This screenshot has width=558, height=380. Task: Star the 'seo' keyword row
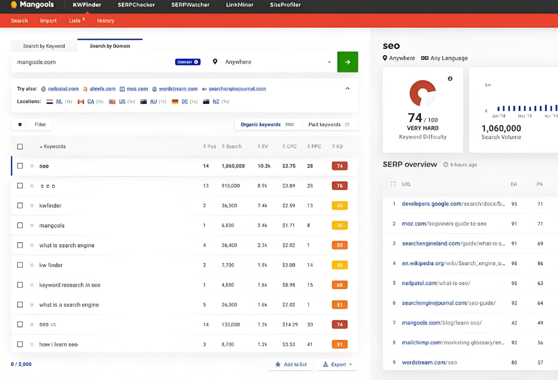pyautogui.click(x=32, y=166)
